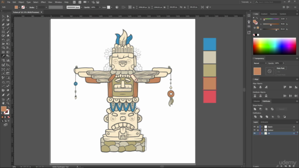Switch to the Swatches tab
The image size is (299, 168).
click(x=273, y=14)
